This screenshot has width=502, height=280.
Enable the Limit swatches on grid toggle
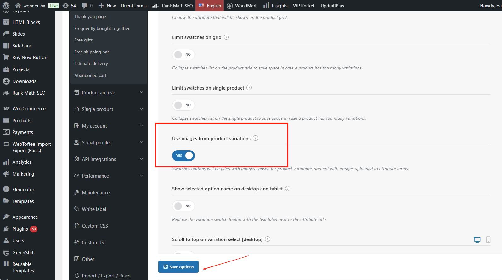[183, 55]
